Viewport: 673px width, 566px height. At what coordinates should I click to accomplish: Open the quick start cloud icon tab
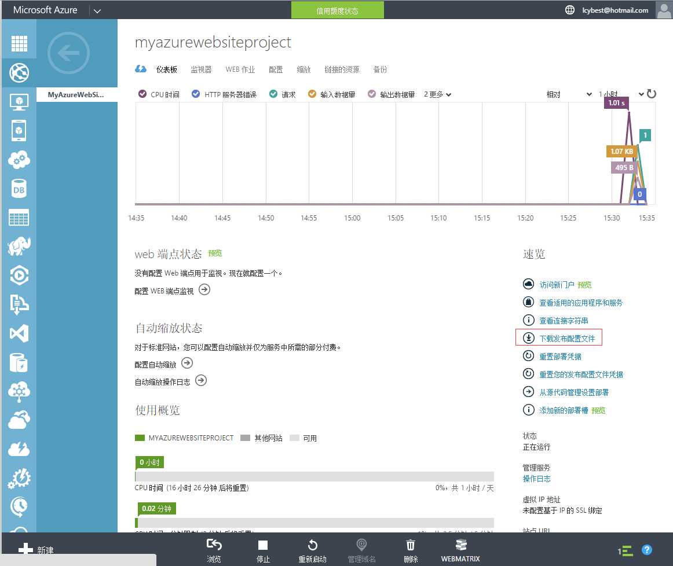click(141, 69)
